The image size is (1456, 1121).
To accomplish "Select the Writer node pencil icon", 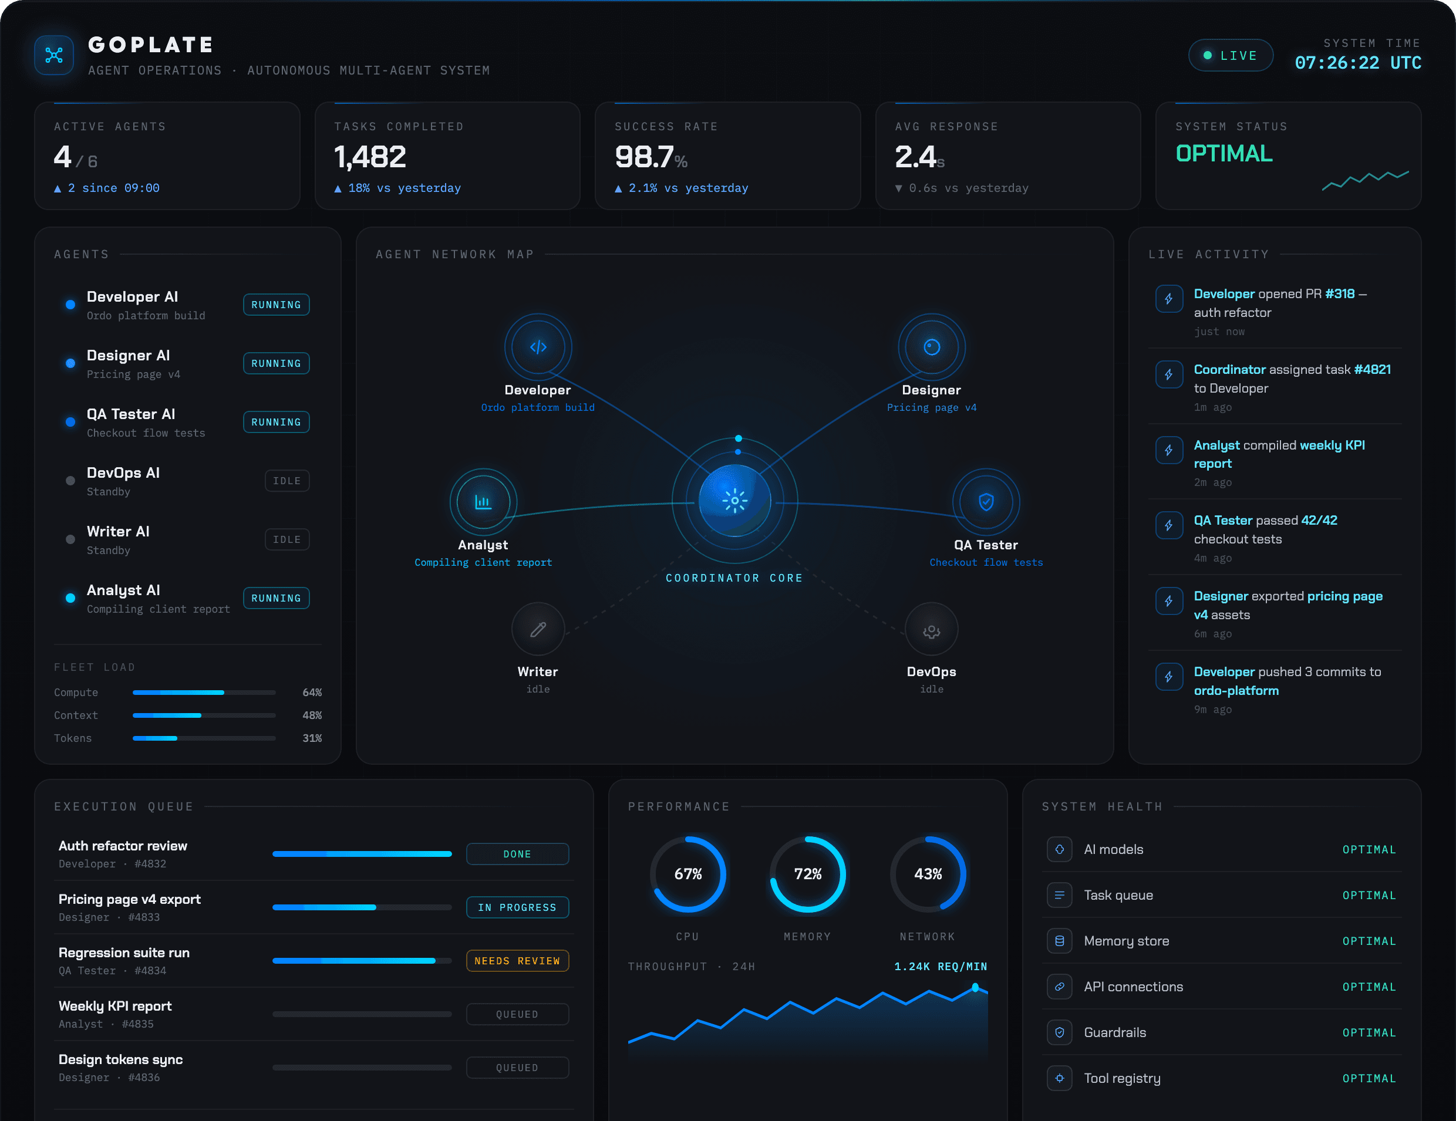I will click(x=538, y=629).
